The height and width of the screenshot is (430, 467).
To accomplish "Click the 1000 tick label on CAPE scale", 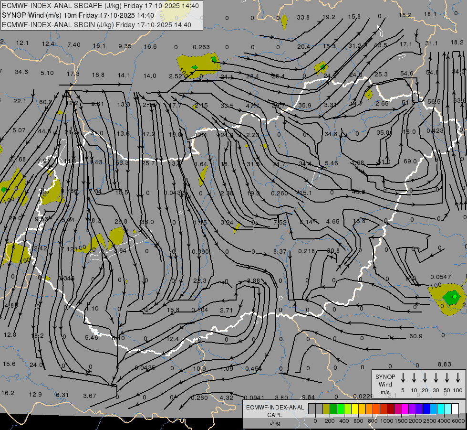I will click(386, 421).
